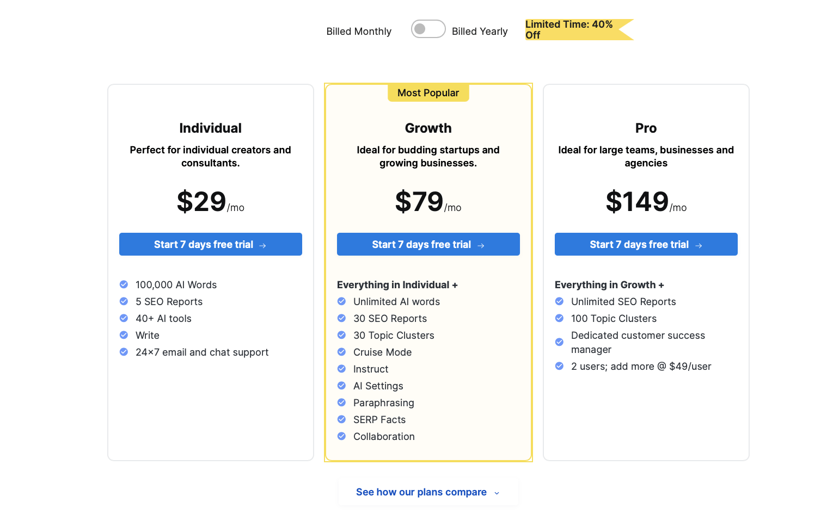The width and height of the screenshot is (833, 521).
Task: Start the Pro plan free trial
Action: pos(646,245)
